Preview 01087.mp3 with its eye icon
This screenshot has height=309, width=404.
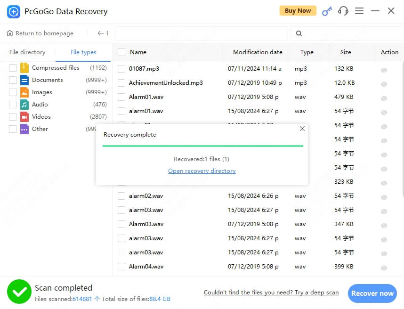pyautogui.click(x=384, y=70)
